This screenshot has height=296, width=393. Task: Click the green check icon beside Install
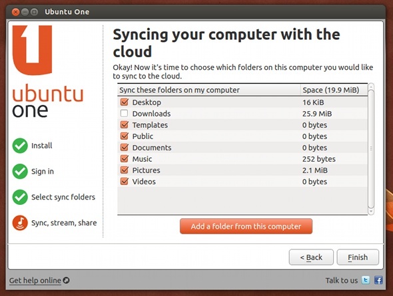(20, 146)
